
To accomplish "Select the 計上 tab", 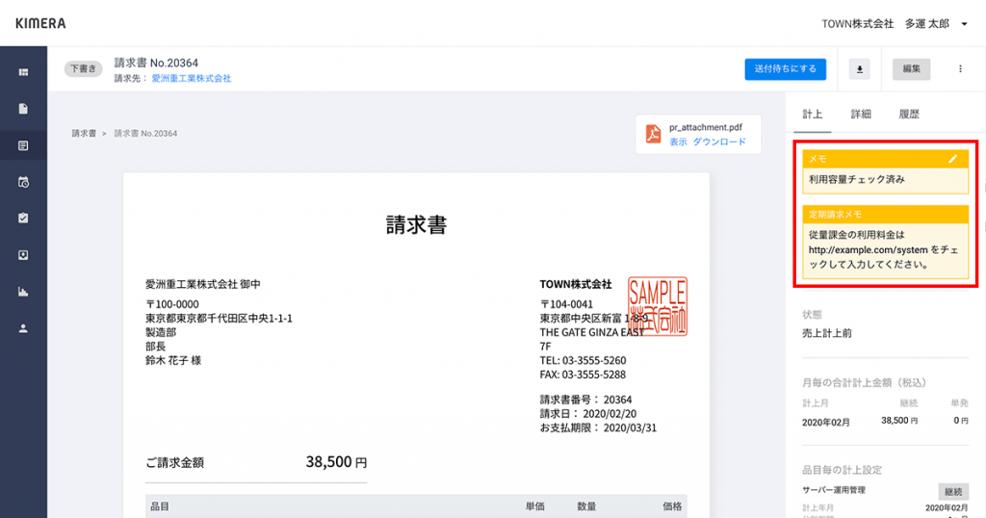I will pos(813,114).
